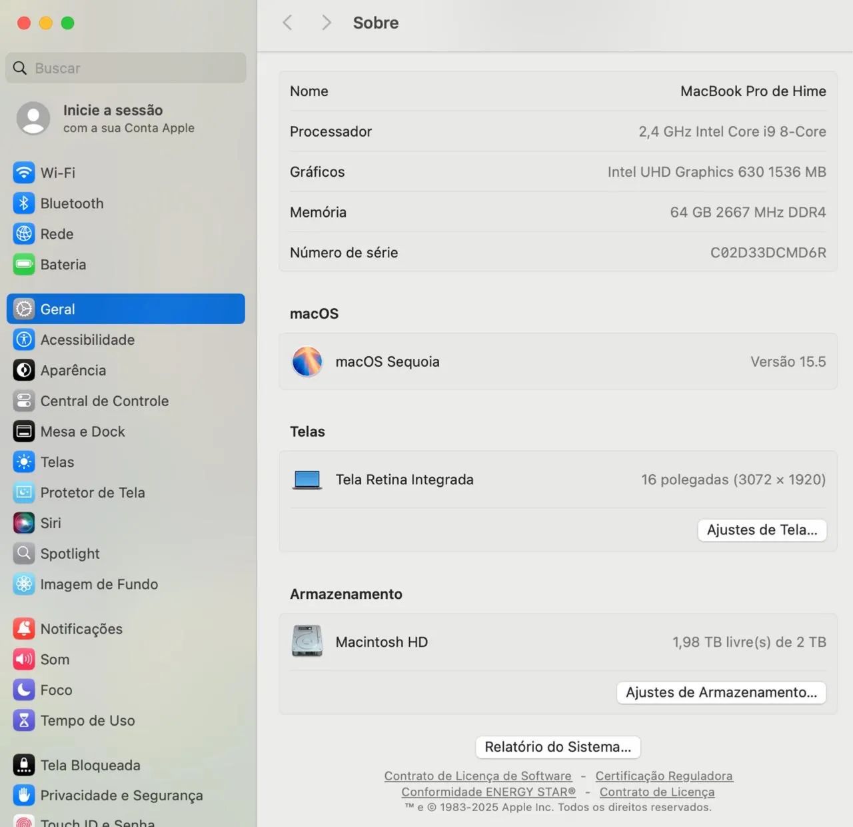The height and width of the screenshot is (827, 853).
Task: Open the Notificações bell icon
Action: [24, 629]
